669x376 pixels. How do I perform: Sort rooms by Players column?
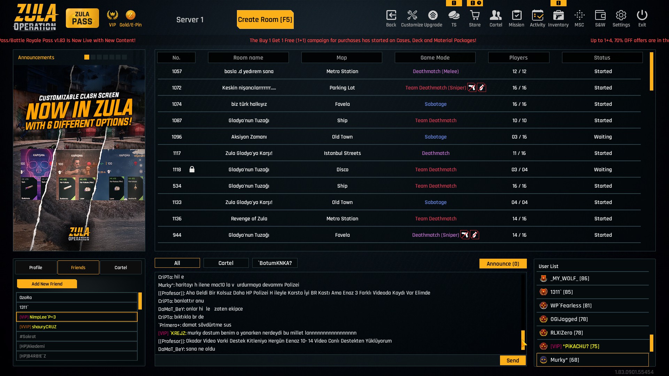(x=518, y=57)
